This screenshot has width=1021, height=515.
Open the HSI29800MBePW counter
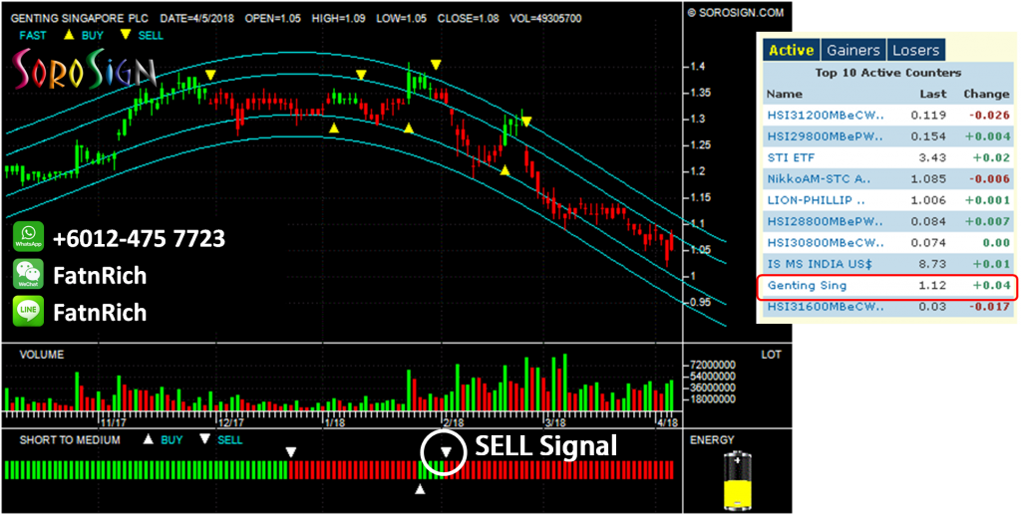coord(826,136)
